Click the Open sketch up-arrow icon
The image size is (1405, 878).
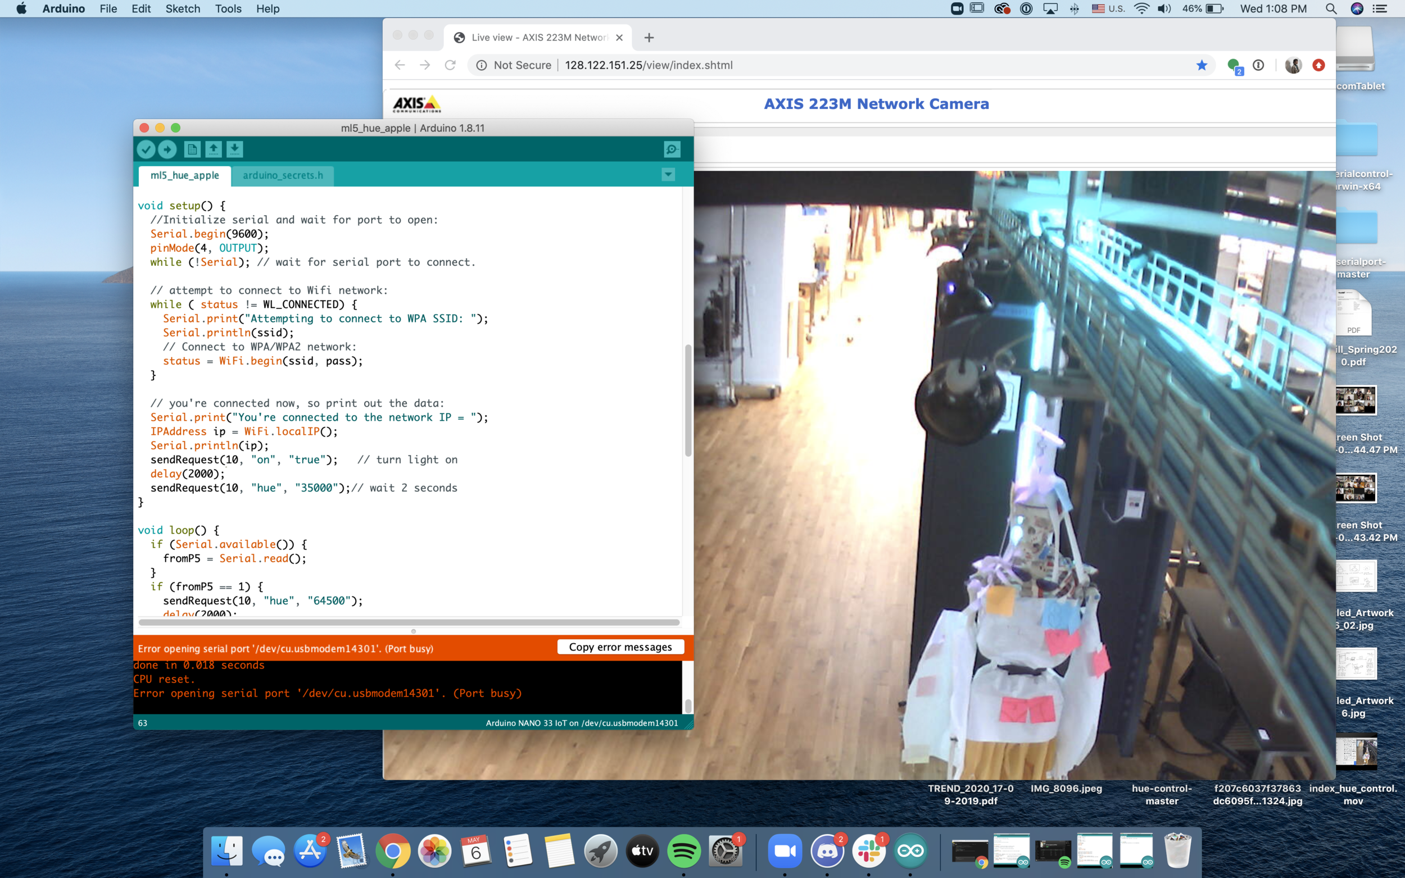[213, 150]
